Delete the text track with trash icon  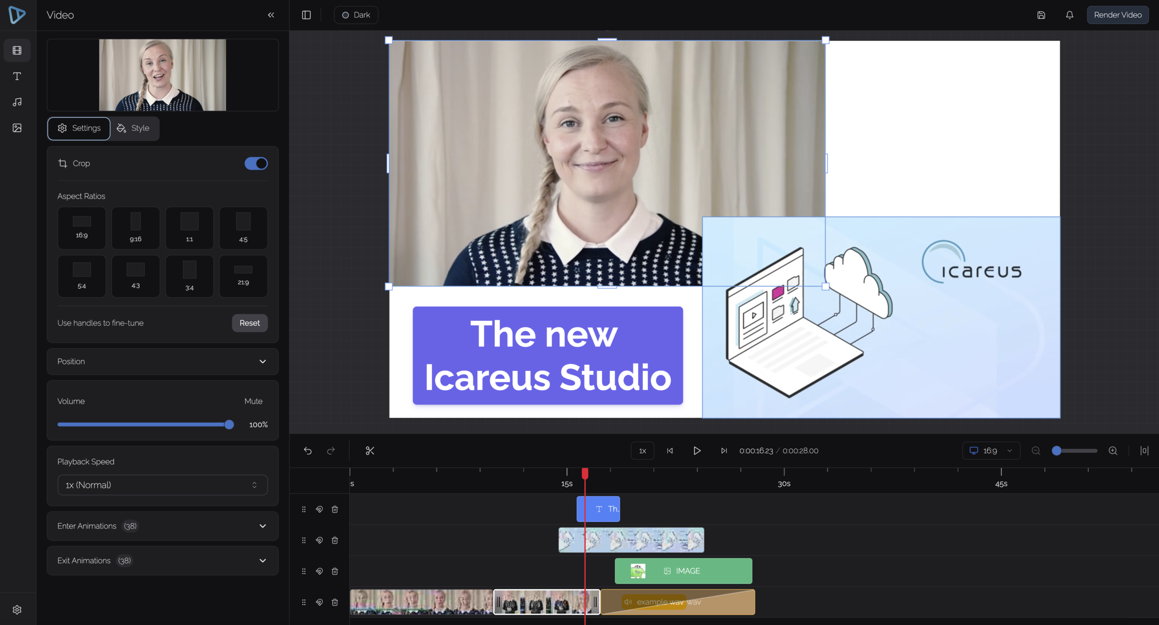[x=335, y=509]
